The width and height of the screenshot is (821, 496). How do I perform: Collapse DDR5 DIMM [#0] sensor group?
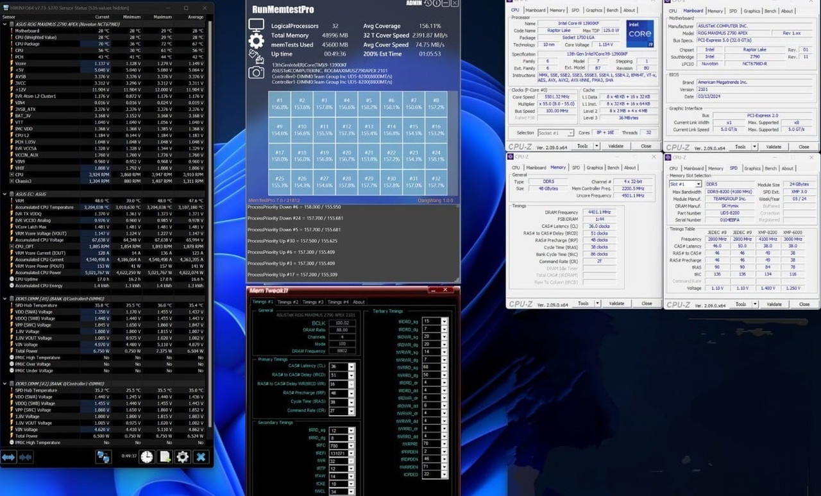click(x=5, y=299)
